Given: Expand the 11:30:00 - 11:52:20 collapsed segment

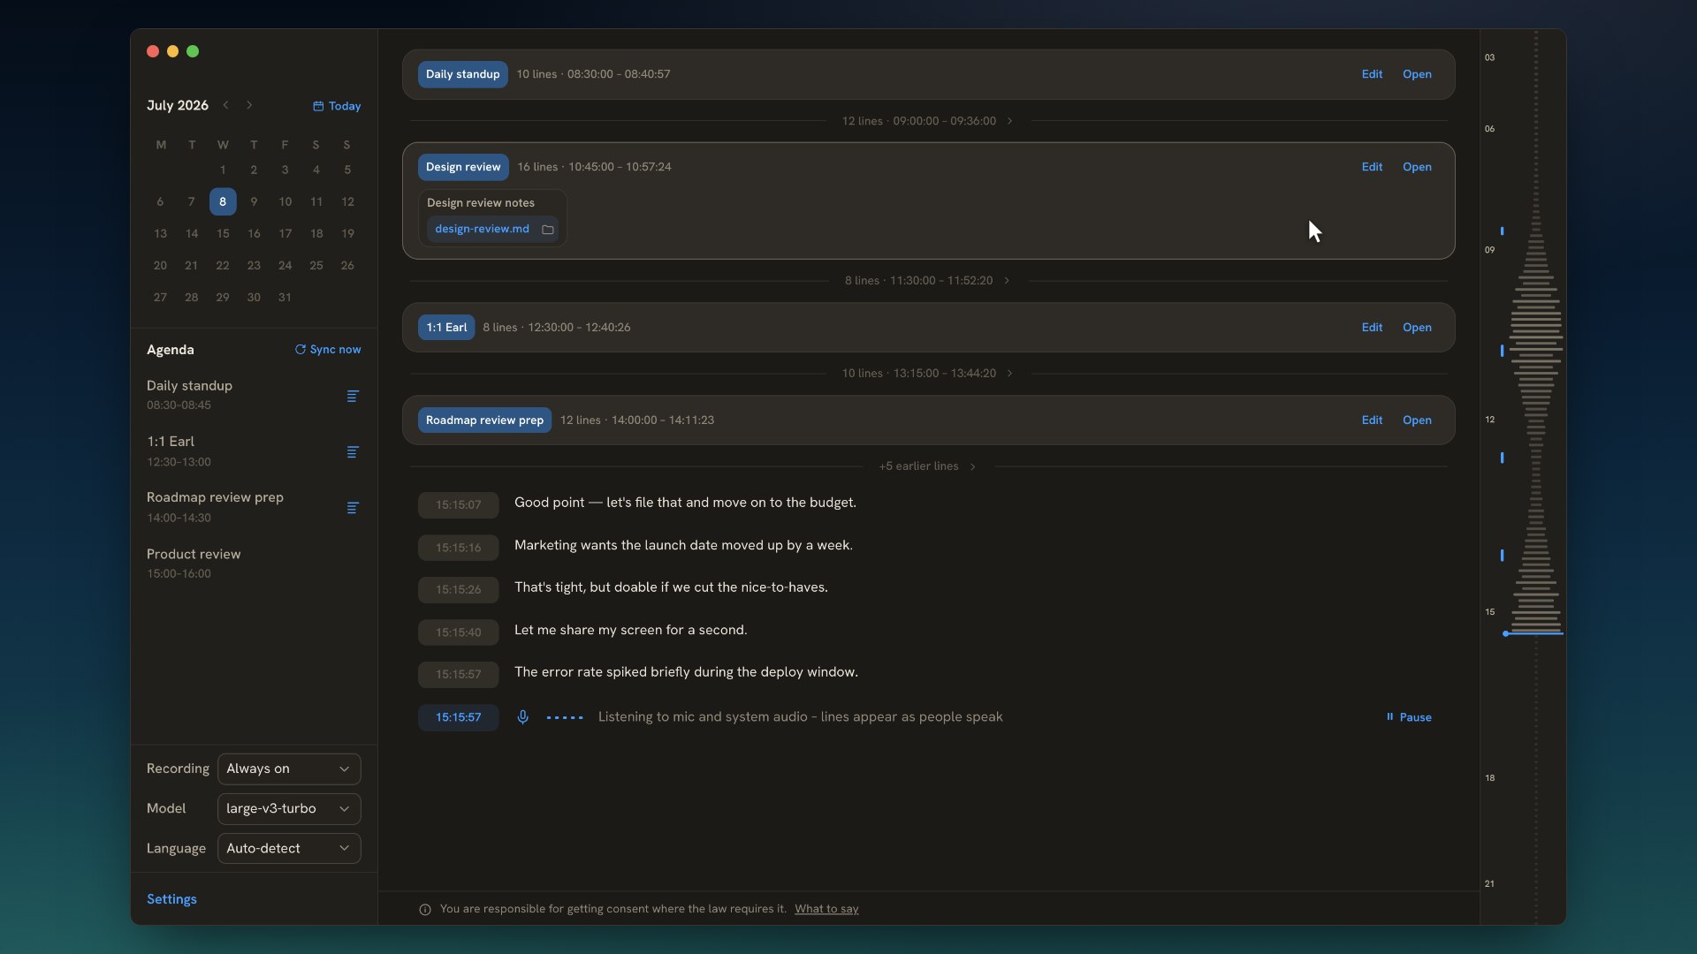Looking at the screenshot, I should 927,281.
